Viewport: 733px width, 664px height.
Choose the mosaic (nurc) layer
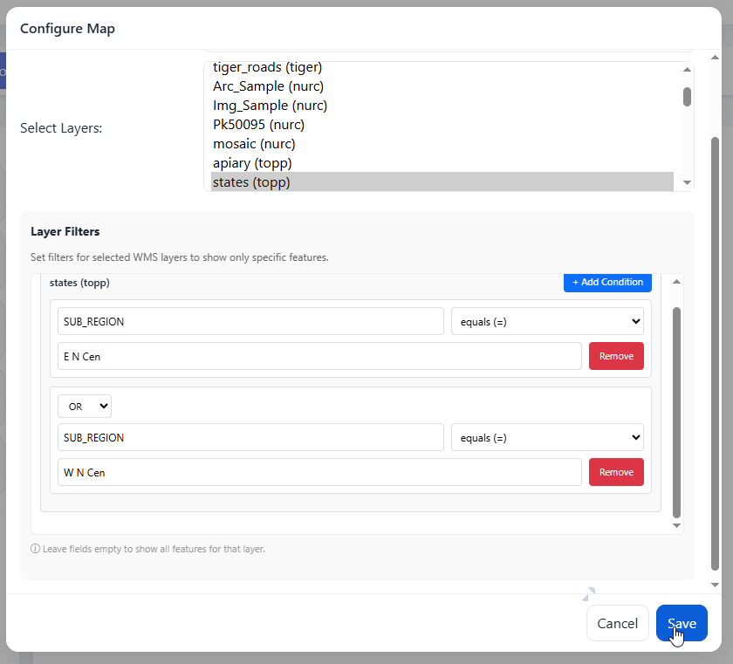click(x=254, y=144)
